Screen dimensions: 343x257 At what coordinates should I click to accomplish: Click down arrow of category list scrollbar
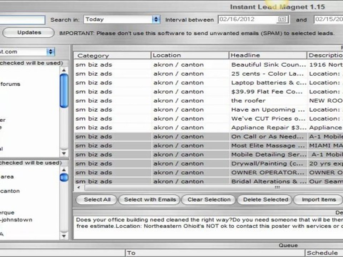tap(64, 153)
